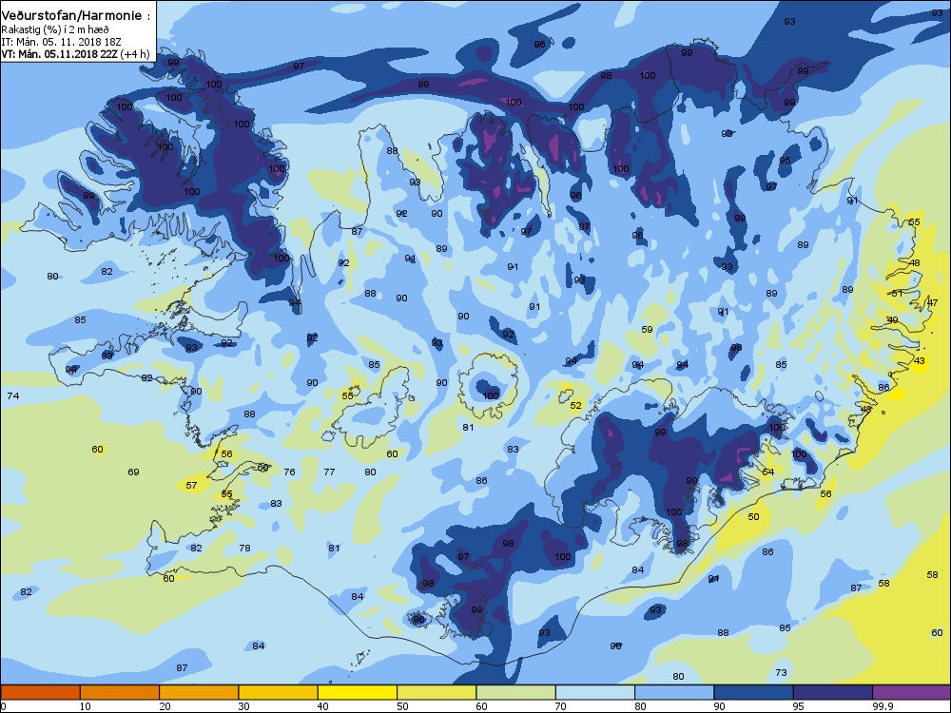Viewport: 951px width, 713px height.
Task: Select the 47 value at the far east
Action: coord(933,303)
